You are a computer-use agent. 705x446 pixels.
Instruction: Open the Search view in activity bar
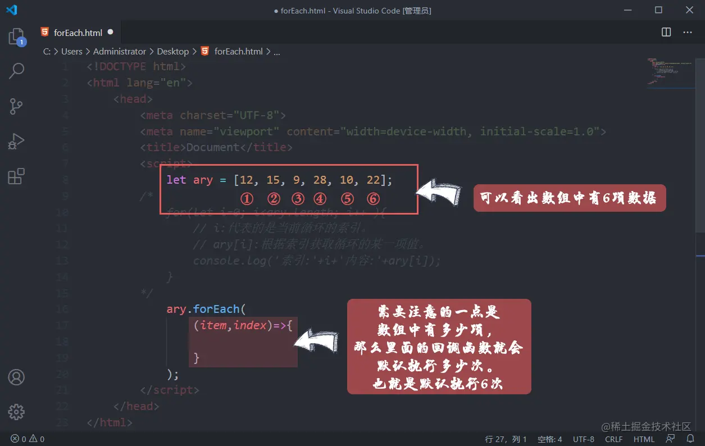[x=16, y=71]
